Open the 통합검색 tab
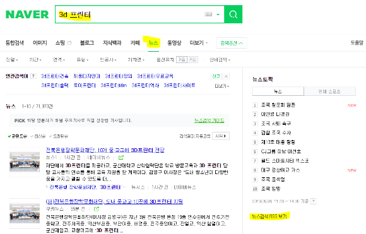This screenshot has height=234, width=366. pyautogui.click(x=15, y=43)
